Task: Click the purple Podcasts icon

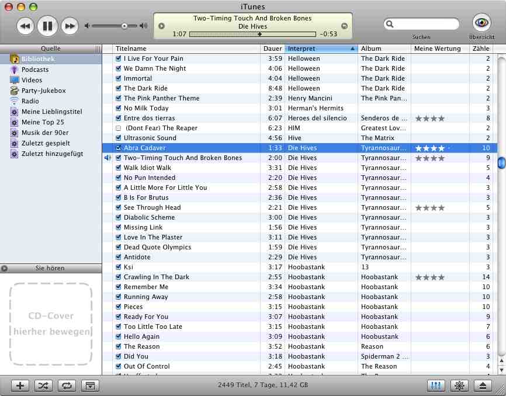Action: click(x=14, y=70)
